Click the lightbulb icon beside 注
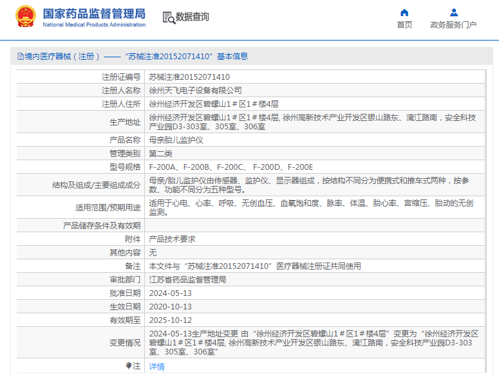This screenshot has height=377, width=499. [x=129, y=366]
